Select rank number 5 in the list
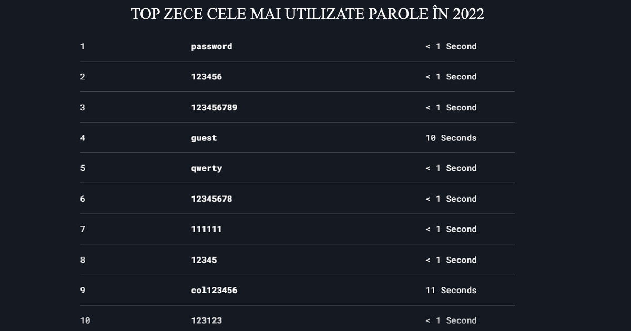This screenshot has width=631, height=331. (82, 168)
